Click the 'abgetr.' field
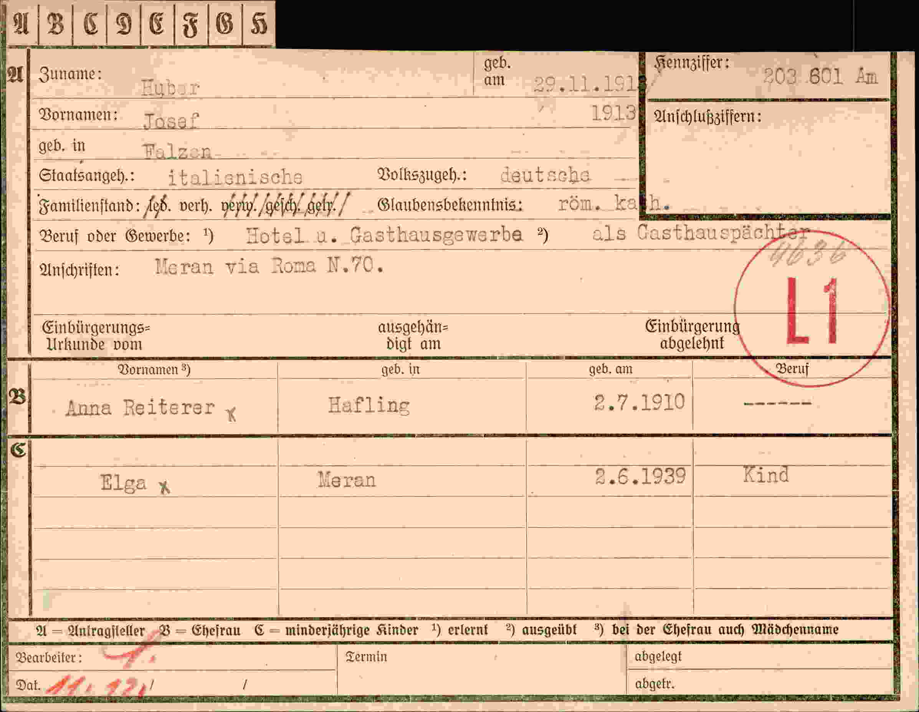Viewport: 919px width, 712px height. 760,683
